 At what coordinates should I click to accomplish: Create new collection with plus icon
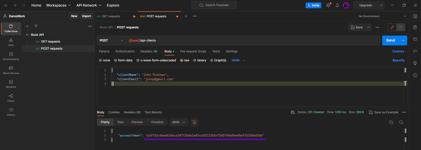[27, 26]
